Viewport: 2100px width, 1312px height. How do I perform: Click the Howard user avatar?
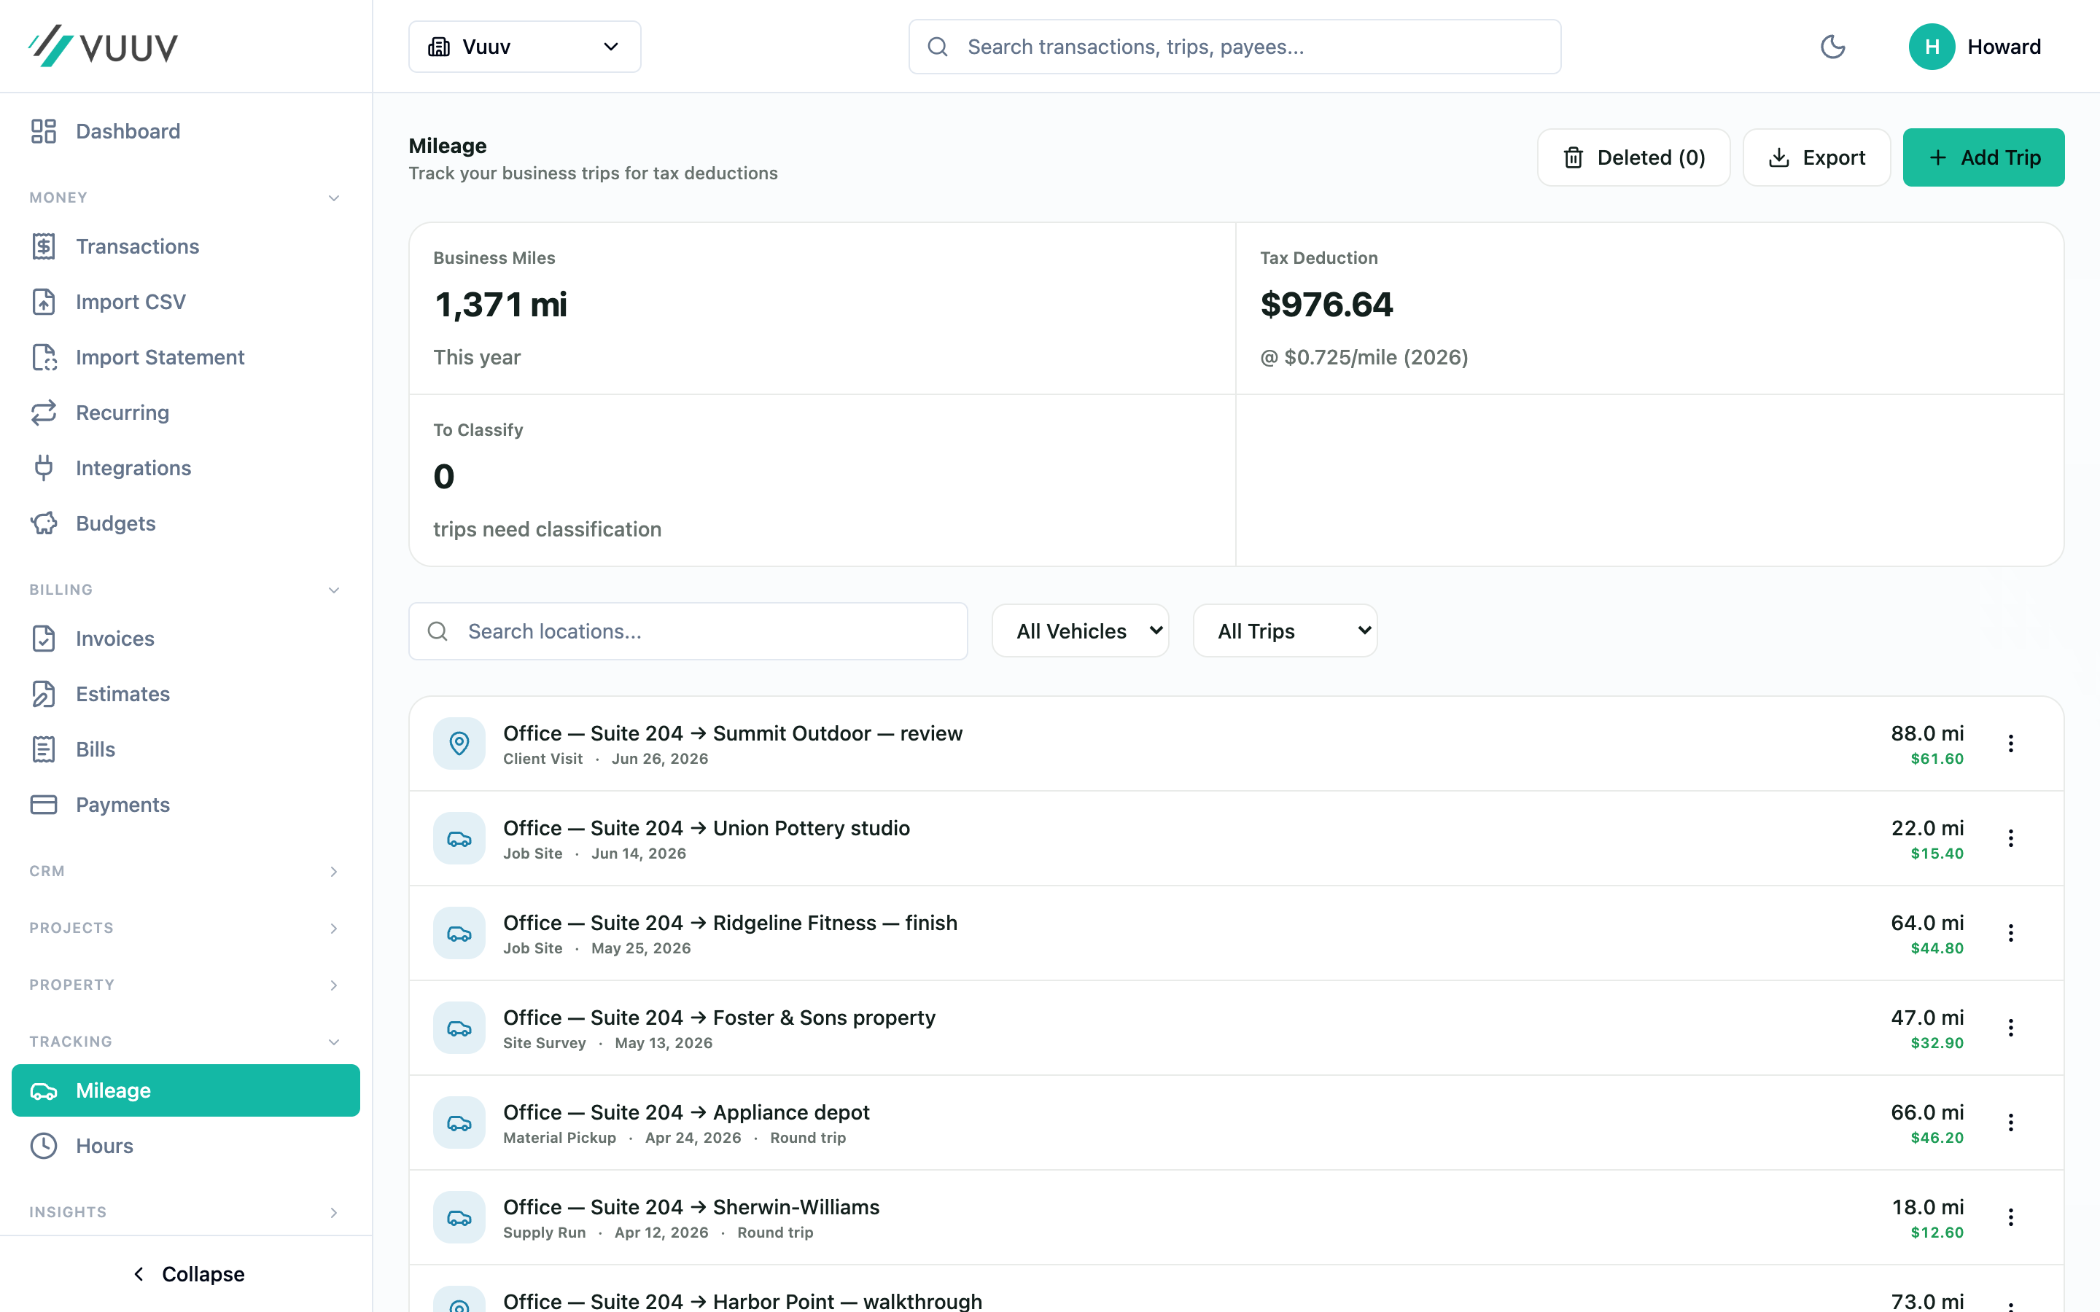point(1932,47)
